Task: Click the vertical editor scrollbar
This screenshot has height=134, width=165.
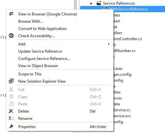Action: 75,4
